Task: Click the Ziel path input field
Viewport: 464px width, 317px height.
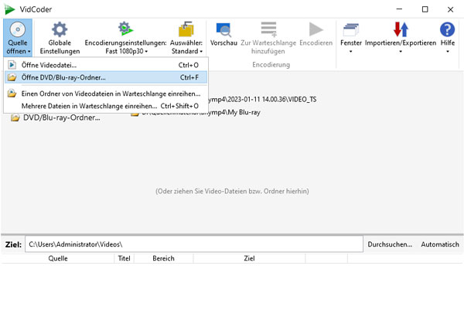Action: point(194,244)
